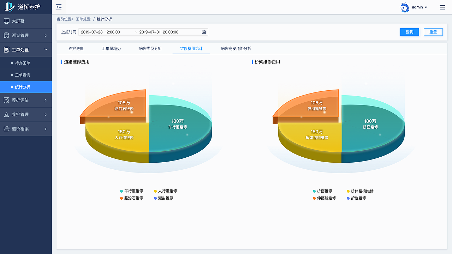This screenshot has width=452, height=254.
Task: Switch to the 病害类型分析 tab
Action: pos(150,48)
